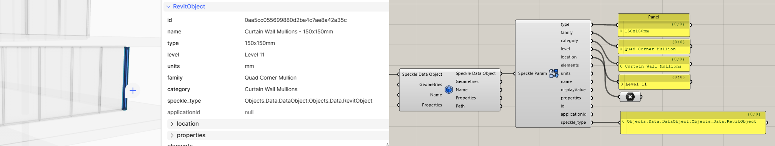Select the speckle_type value in properties list

point(308,101)
